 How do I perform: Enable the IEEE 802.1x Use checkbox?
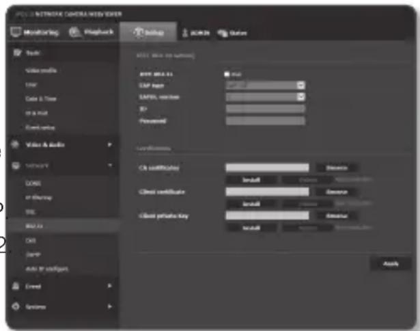[x=227, y=74]
